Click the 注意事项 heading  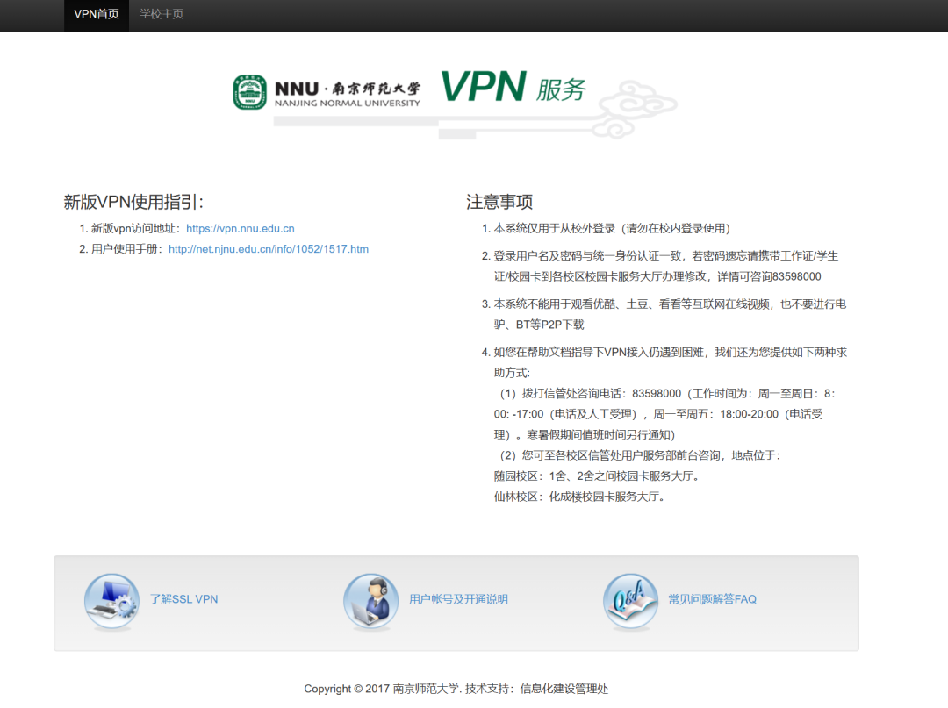[499, 202]
